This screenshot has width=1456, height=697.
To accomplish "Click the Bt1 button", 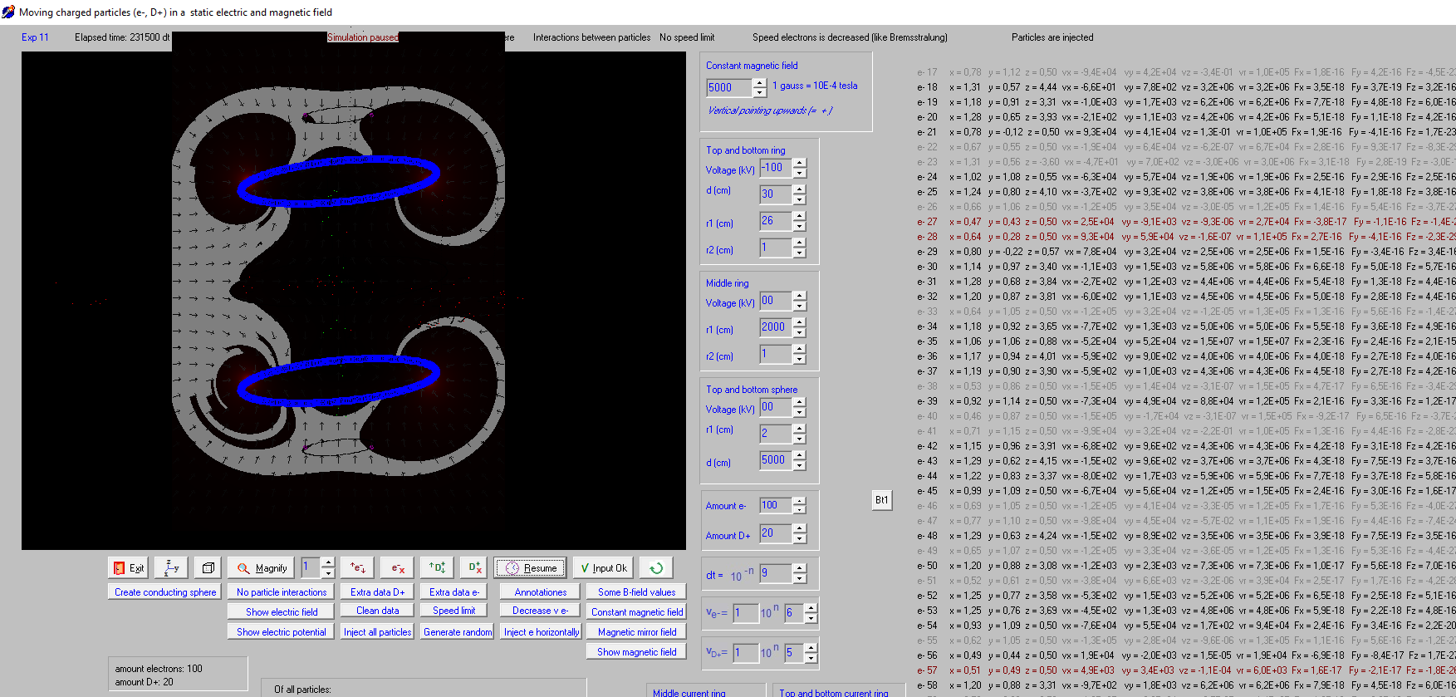I will (882, 500).
